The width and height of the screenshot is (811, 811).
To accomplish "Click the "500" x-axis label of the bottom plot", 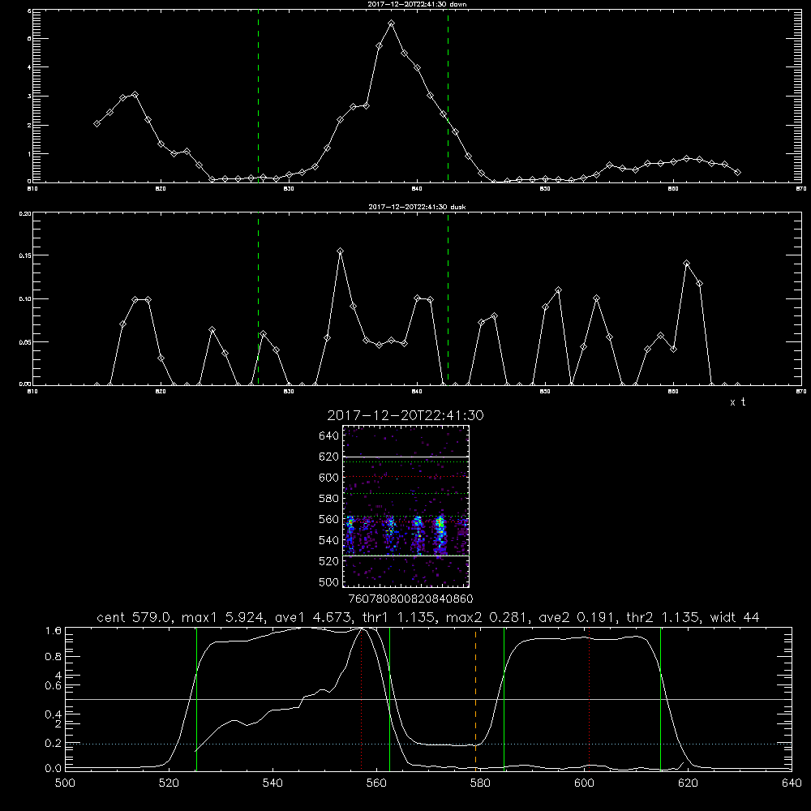I will 65,783.
